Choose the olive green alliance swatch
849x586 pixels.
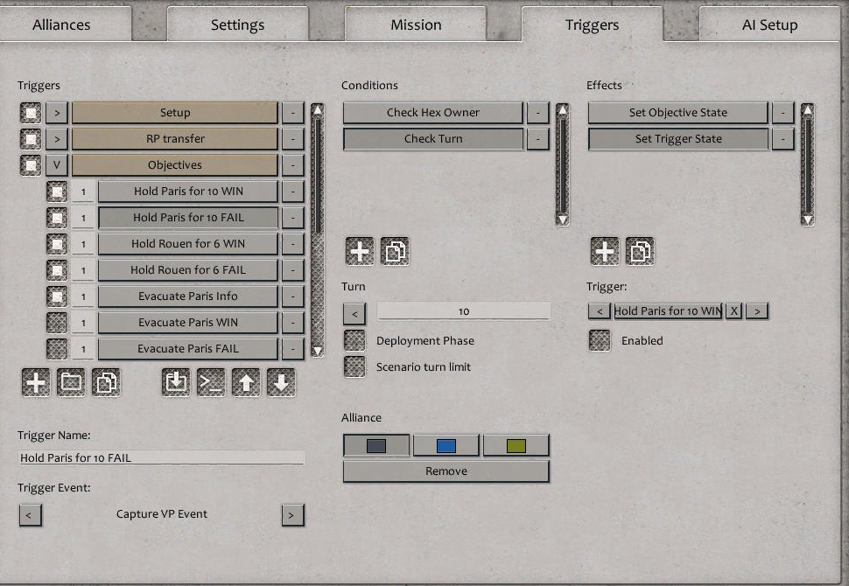pyautogui.click(x=516, y=445)
